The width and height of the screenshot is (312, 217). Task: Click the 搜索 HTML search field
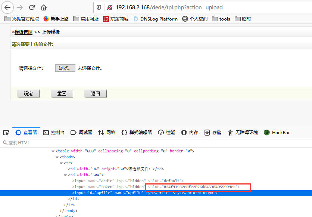pyautogui.click(x=156, y=143)
